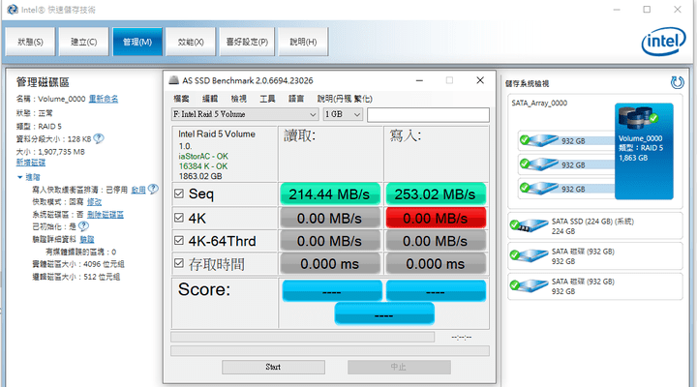Open the 檢視 menu in AS SSD
The image size is (697, 387).
point(239,99)
